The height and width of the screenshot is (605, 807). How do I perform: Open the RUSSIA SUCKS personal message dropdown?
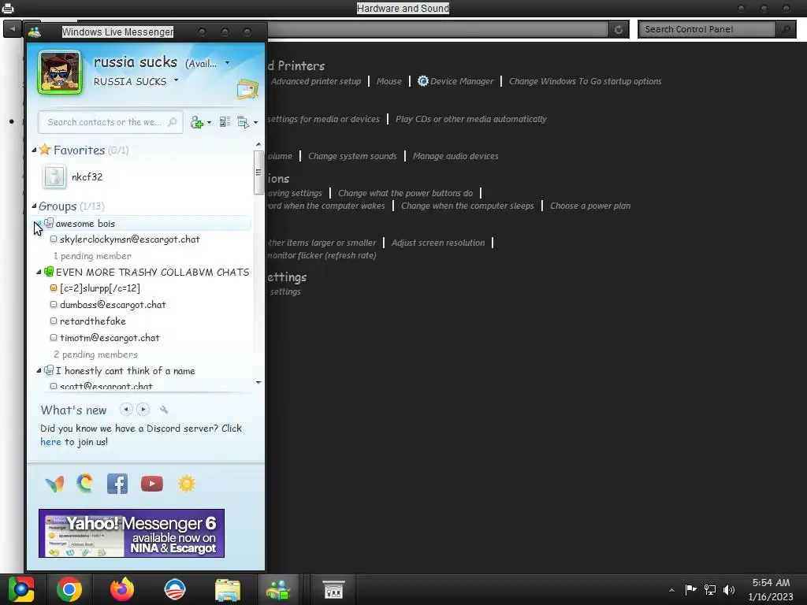click(x=176, y=81)
